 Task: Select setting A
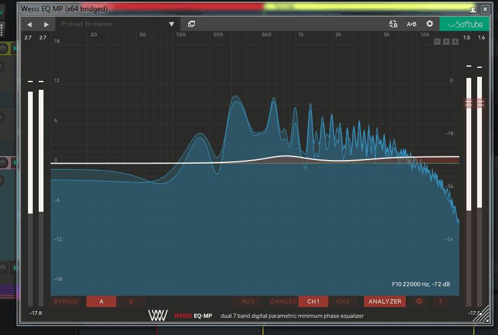click(101, 301)
